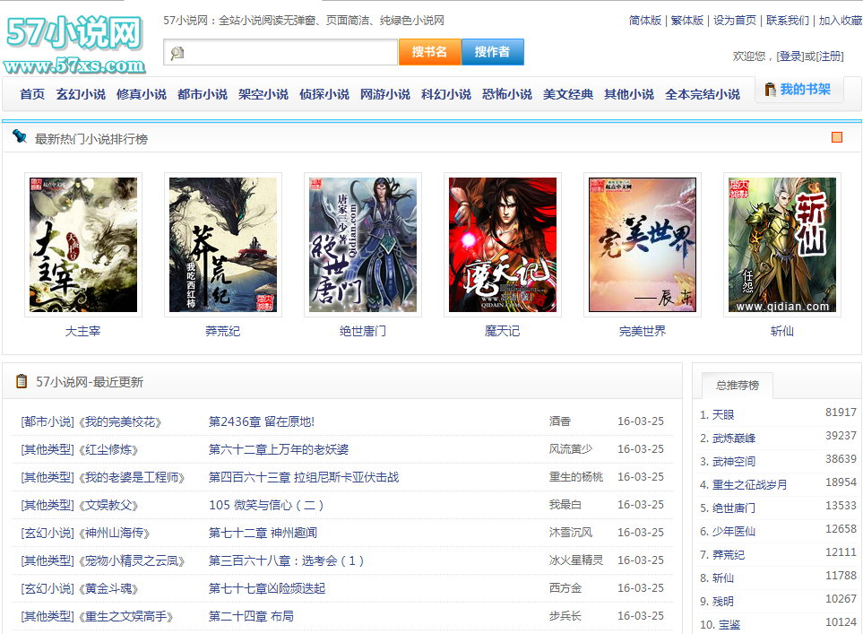Open 玄幻小说 category

(x=81, y=94)
